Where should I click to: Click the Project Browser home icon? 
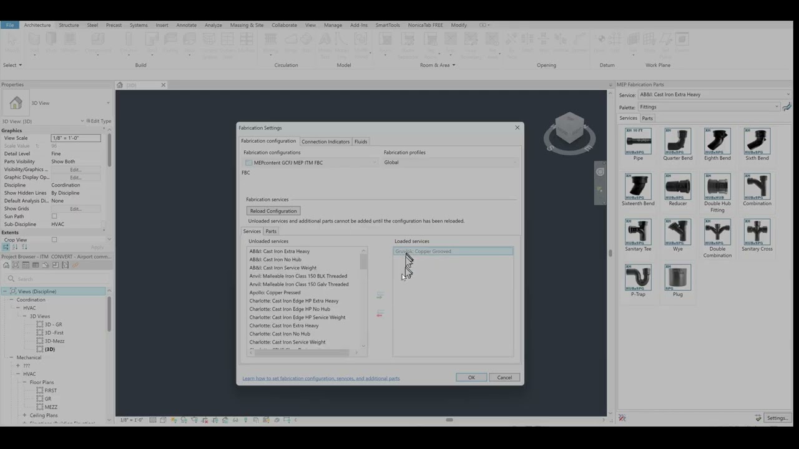(x=6, y=265)
